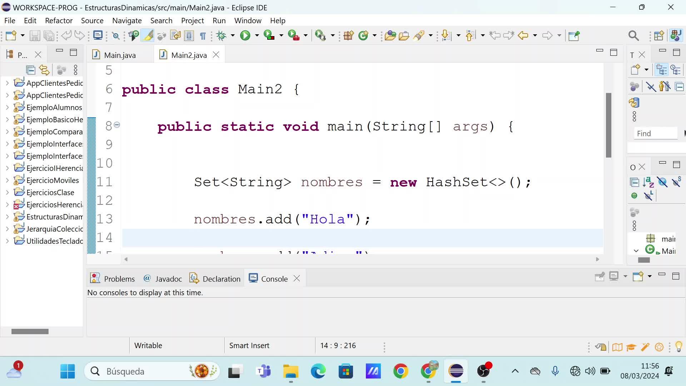Click the Debug bug icon
Viewport: 686px width, 386px height.
[222, 35]
